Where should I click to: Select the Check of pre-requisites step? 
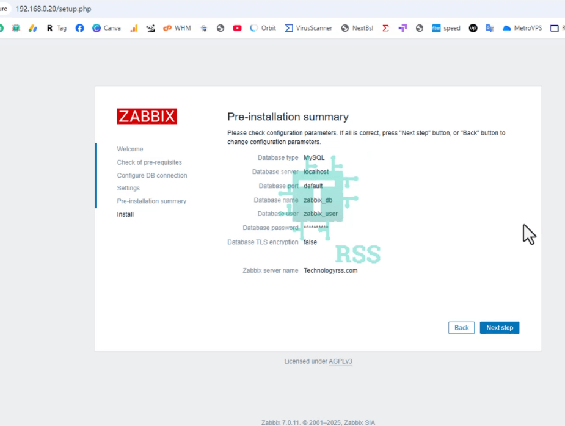[149, 162]
